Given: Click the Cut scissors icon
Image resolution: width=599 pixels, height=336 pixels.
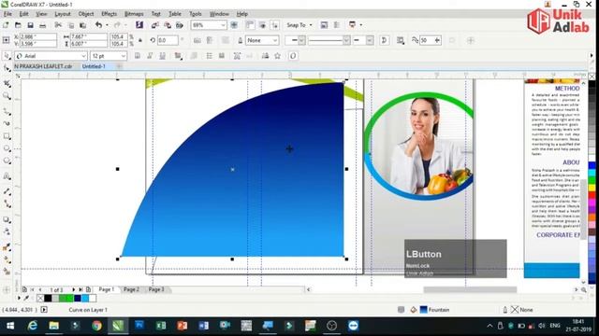Looking at the screenshot, I should [x=58, y=25].
